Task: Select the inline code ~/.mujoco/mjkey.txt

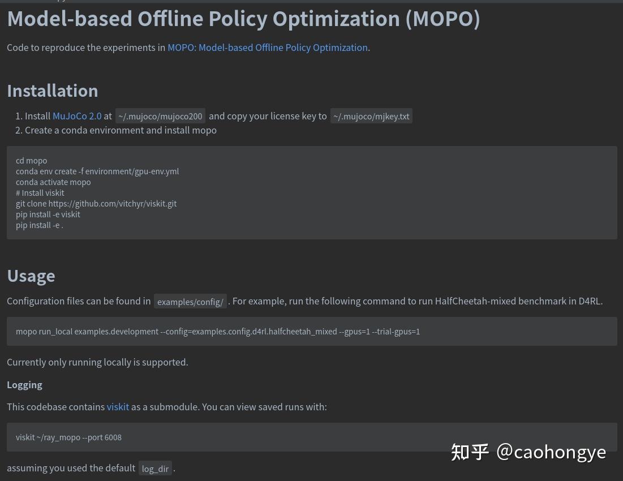Action: click(x=371, y=116)
